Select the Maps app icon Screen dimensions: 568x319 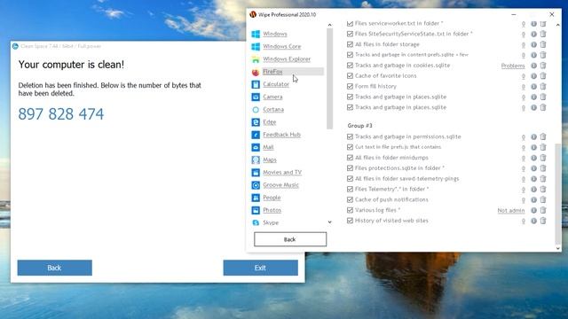pos(256,159)
